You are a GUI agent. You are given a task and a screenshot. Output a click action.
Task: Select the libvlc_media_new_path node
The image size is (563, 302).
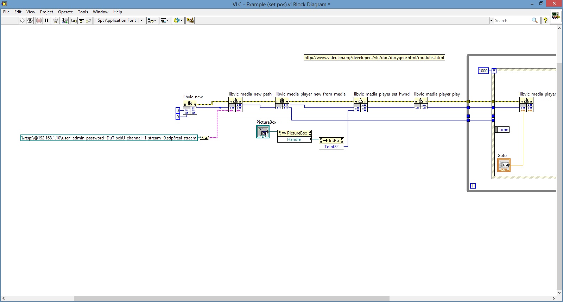coord(235,105)
